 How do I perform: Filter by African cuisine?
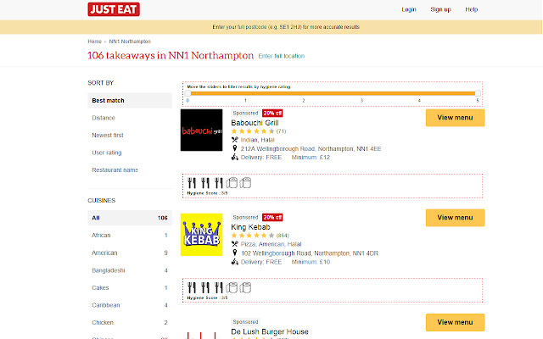coord(130,236)
